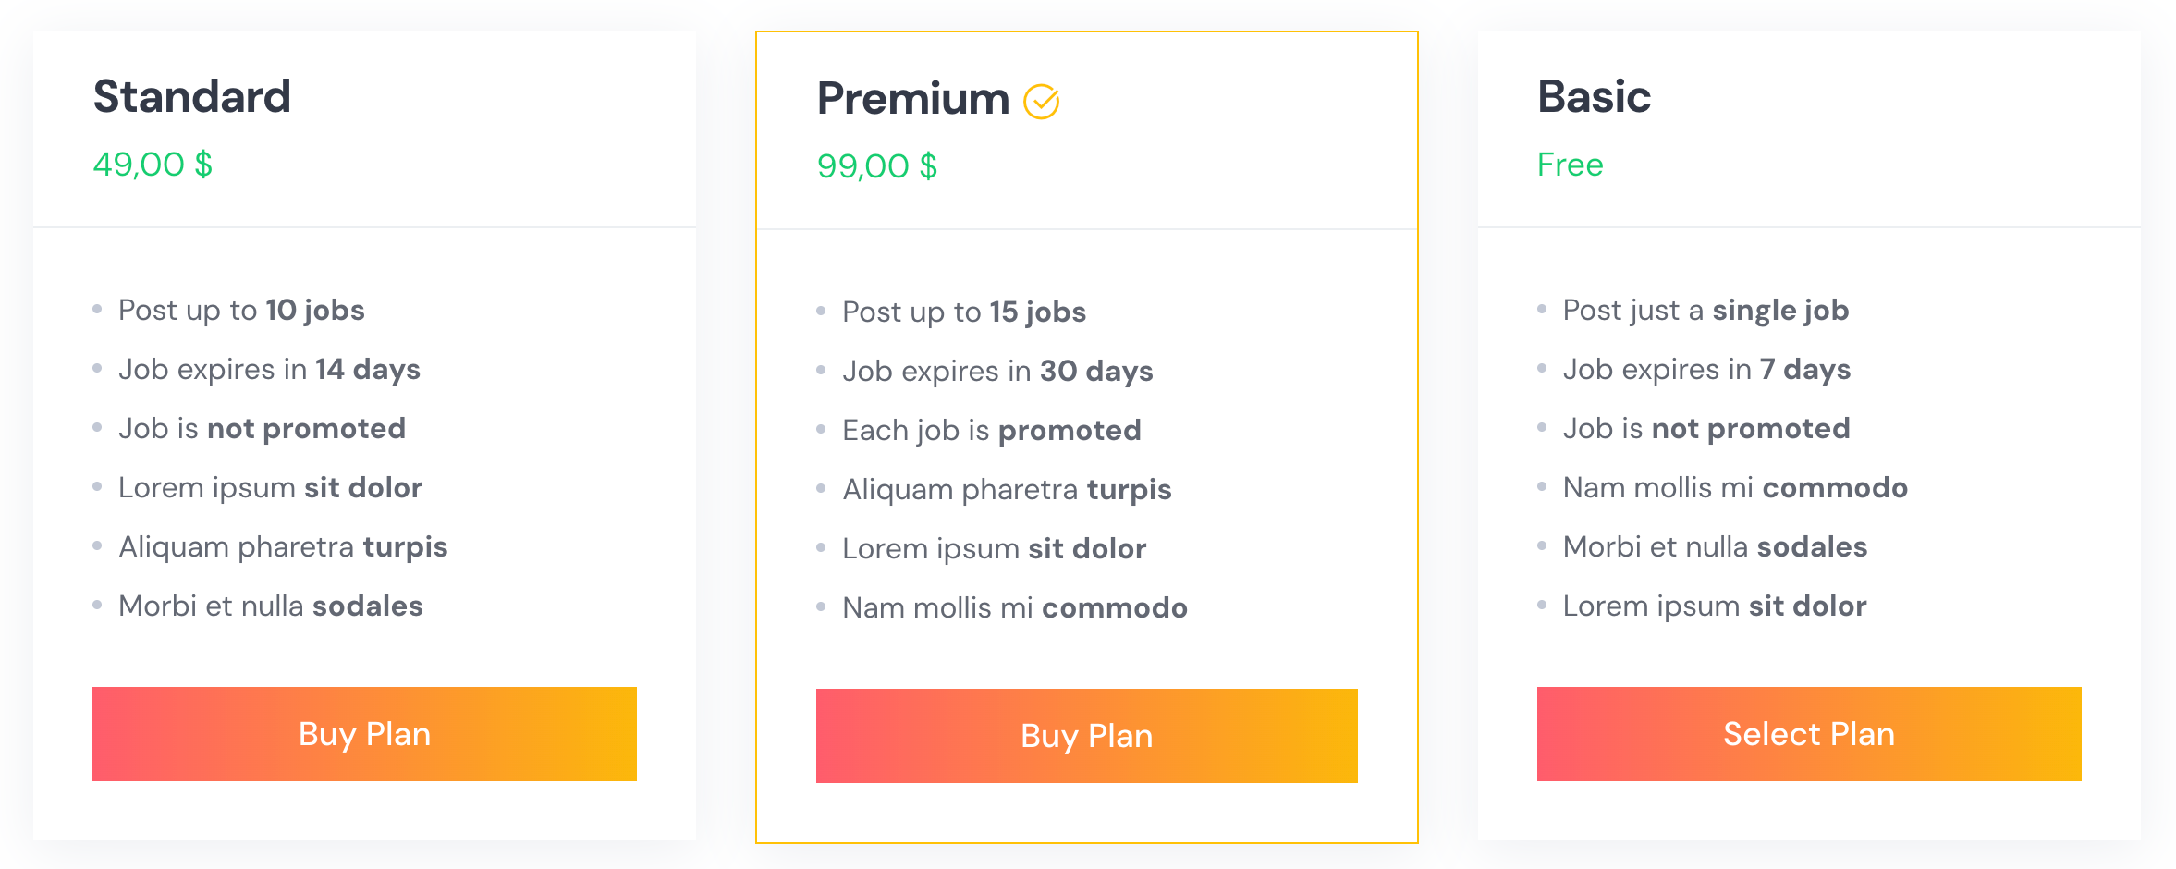
Task: Click the Premium plan heading
Action: [913, 99]
